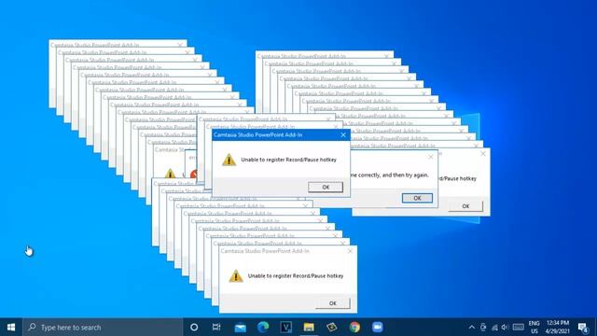This screenshot has height=336, width=597.
Task: Click the 4/29/2021 date in the taskbar
Action: (x=558, y=331)
